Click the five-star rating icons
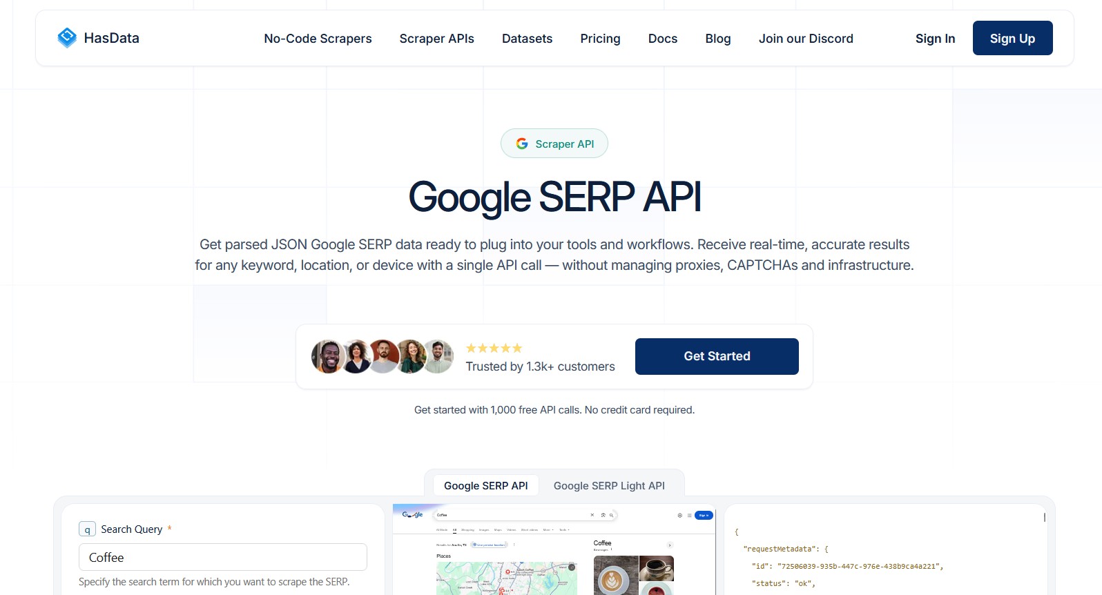 494,348
